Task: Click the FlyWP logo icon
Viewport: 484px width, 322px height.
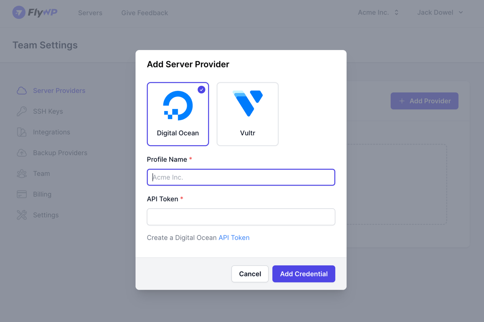Action: click(19, 13)
